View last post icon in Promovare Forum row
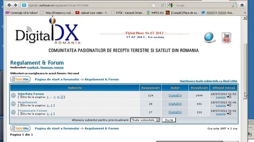The height and width of the screenshot is (142, 254). coord(229,114)
